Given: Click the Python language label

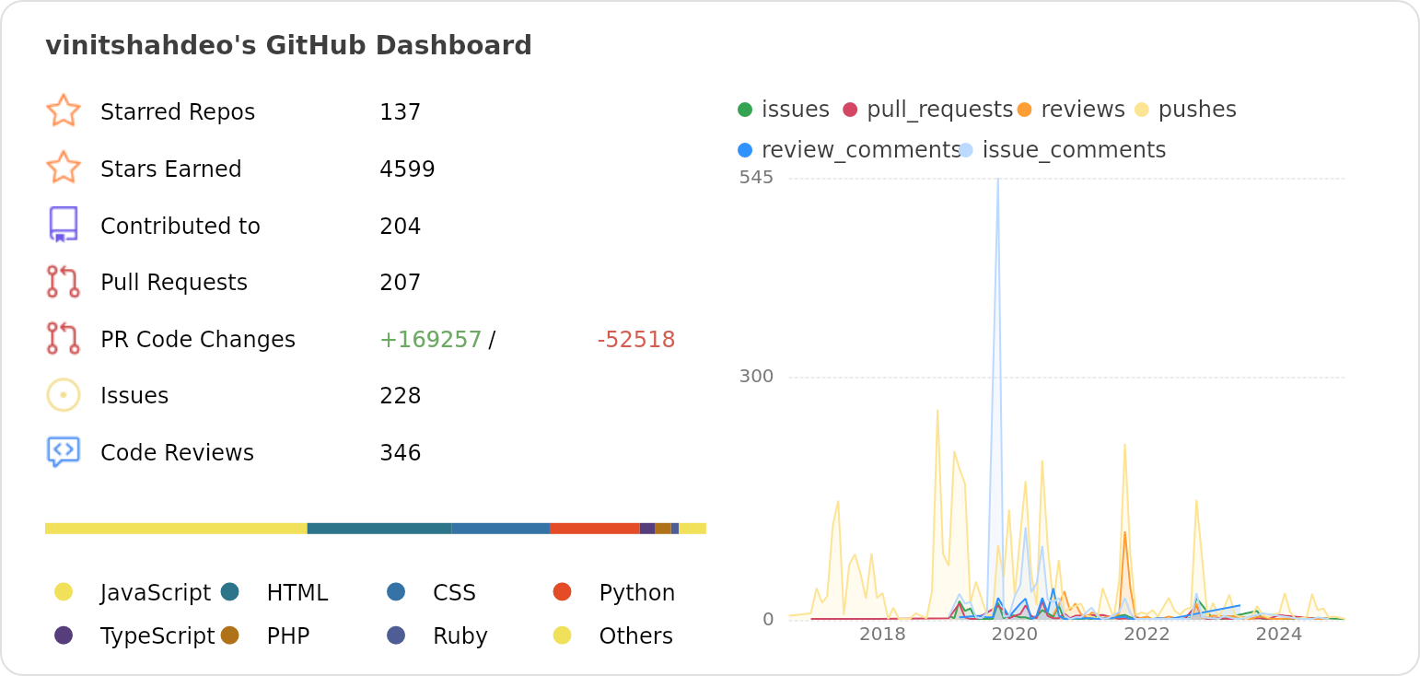Looking at the screenshot, I should click(x=637, y=593).
